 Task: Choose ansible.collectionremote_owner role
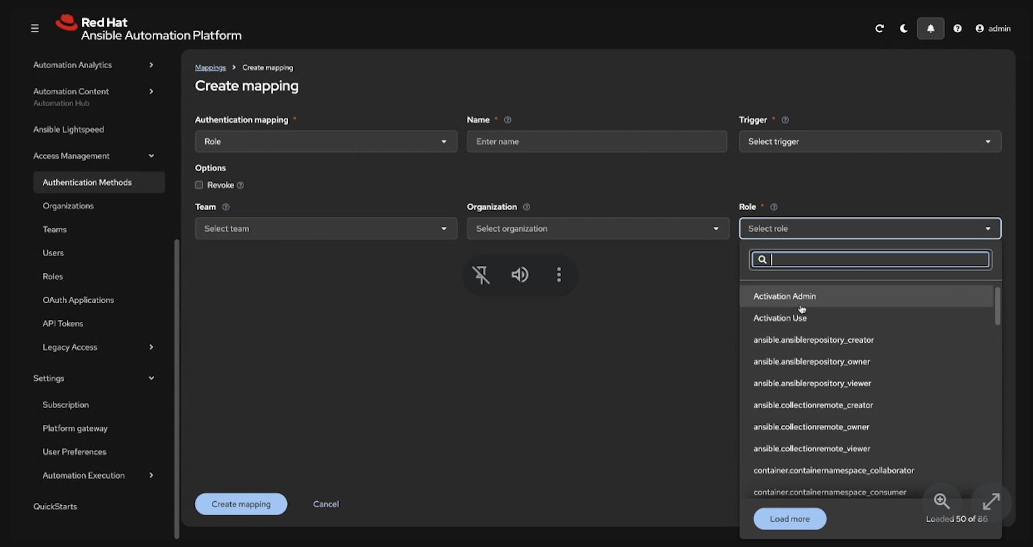tap(866, 427)
